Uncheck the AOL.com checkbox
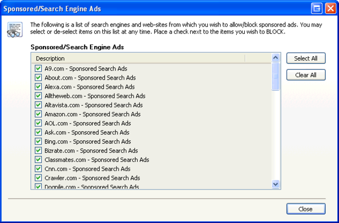The height and width of the screenshot is (223, 339). pyautogui.click(x=38, y=123)
